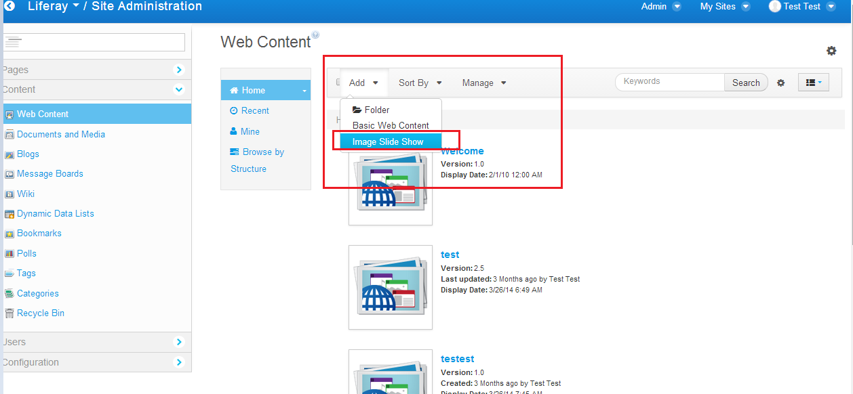Click the Web Content sidebar icon
This screenshot has height=394, width=853.
pyautogui.click(x=9, y=114)
